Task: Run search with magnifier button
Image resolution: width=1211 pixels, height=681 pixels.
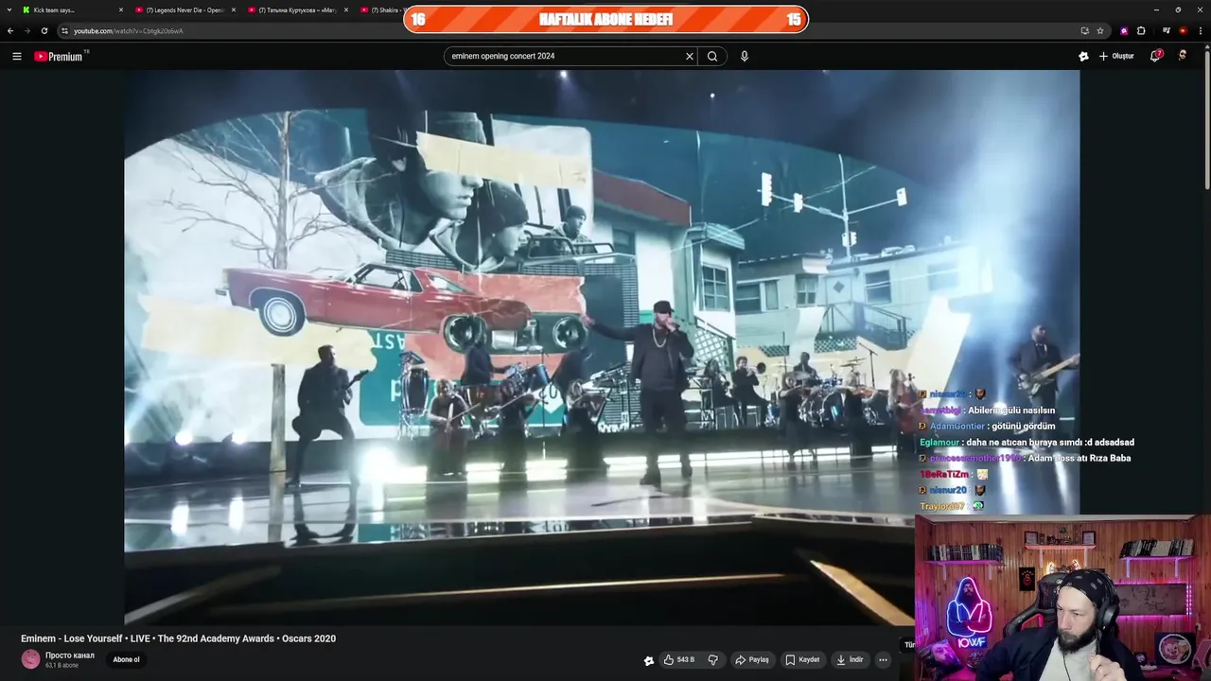Action: click(712, 56)
